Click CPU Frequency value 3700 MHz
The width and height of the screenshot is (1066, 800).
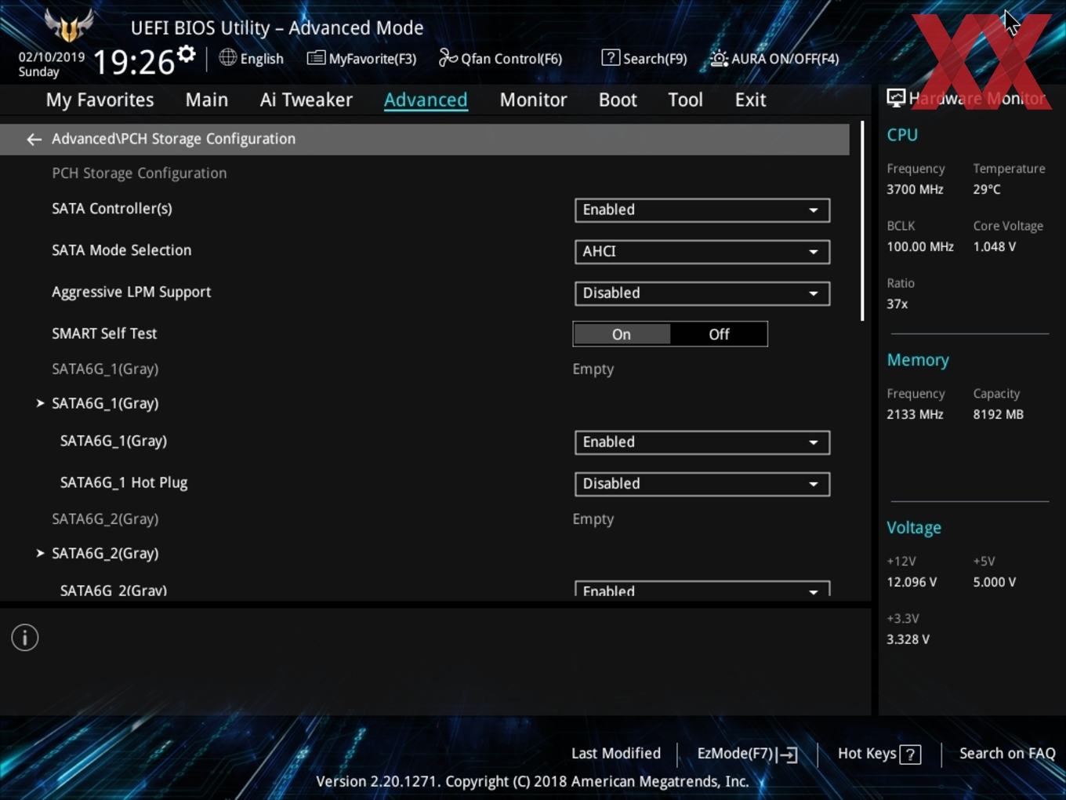pyautogui.click(x=915, y=189)
